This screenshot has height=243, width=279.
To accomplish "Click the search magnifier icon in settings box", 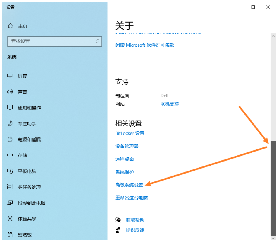I will (x=97, y=41).
